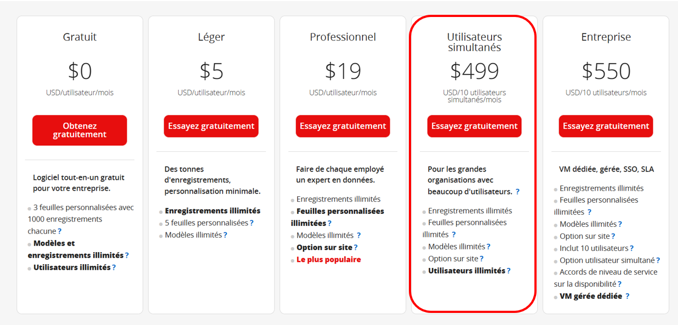Image resolution: width=678 pixels, height=325 pixels.
Task: Click "Essayez gratuitement" under the Professionnel plan
Action: pos(343,126)
